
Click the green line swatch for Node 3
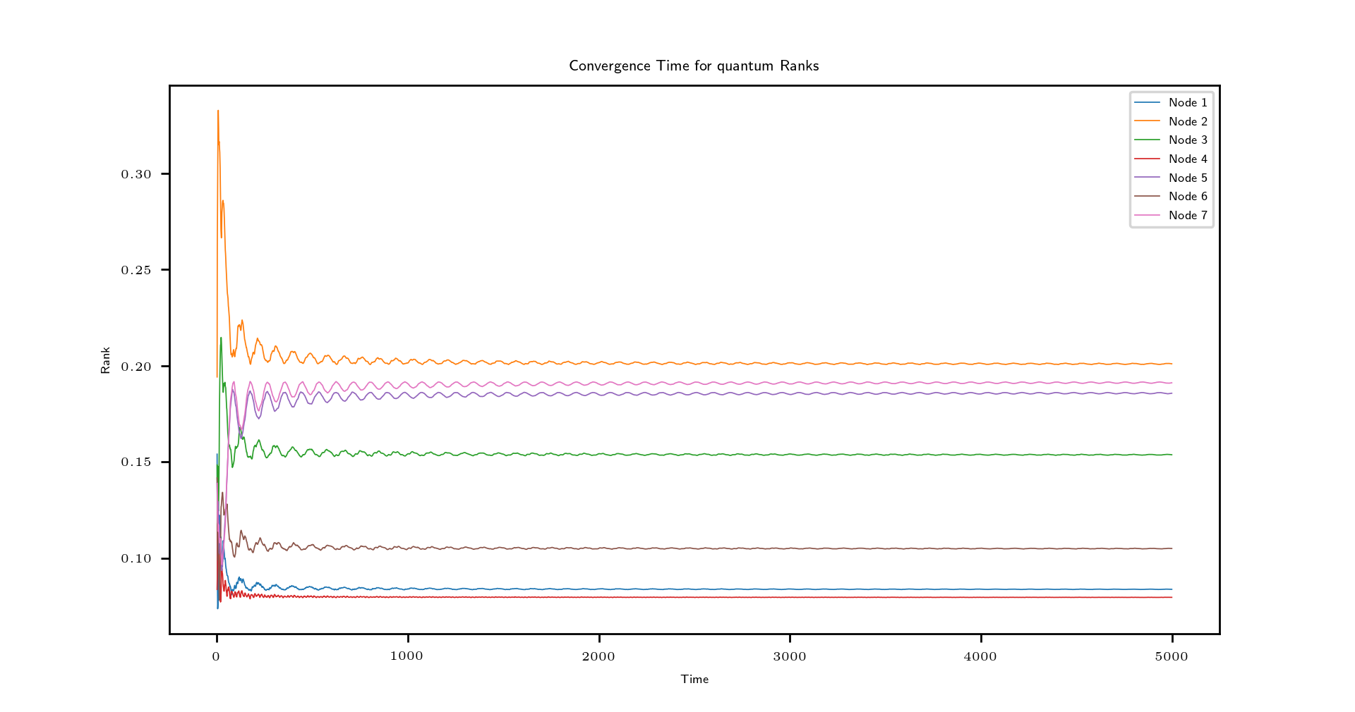pos(1147,140)
